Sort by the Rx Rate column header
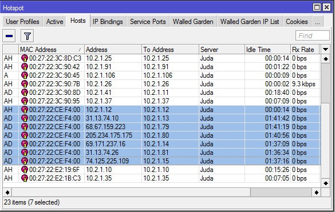 pyautogui.click(x=305, y=50)
